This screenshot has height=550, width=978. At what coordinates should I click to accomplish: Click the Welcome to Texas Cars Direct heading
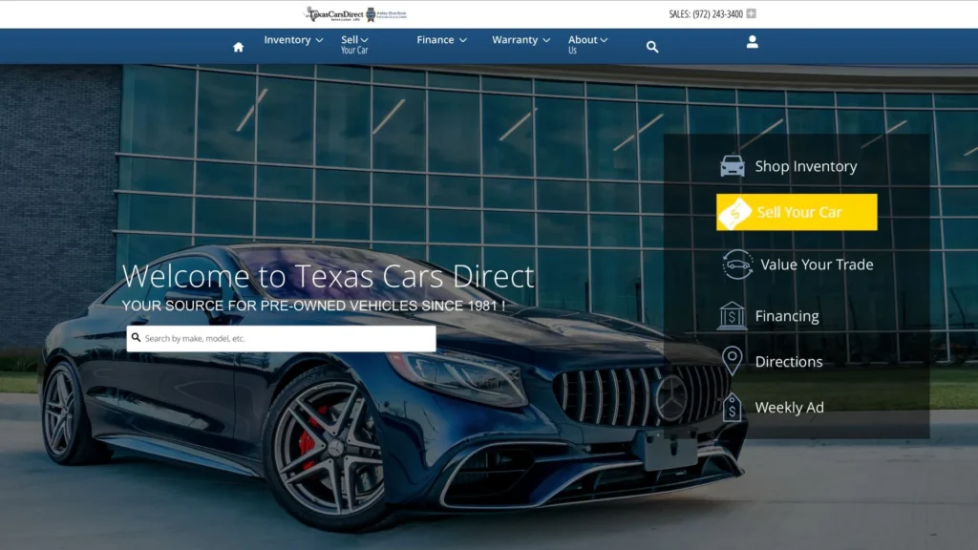click(329, 276)
